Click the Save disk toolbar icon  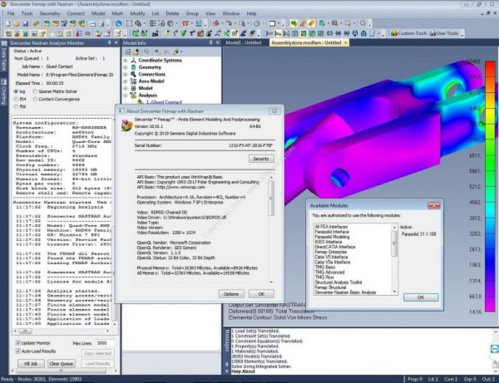(26, 23)
